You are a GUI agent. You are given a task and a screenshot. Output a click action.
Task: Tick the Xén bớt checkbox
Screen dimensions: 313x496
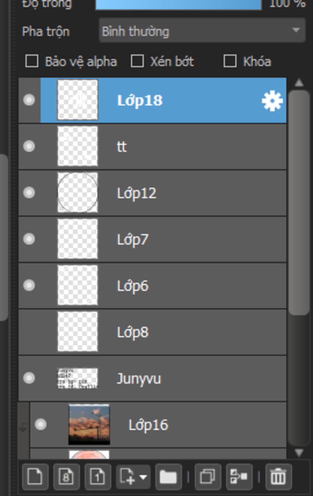coord(137,61)
